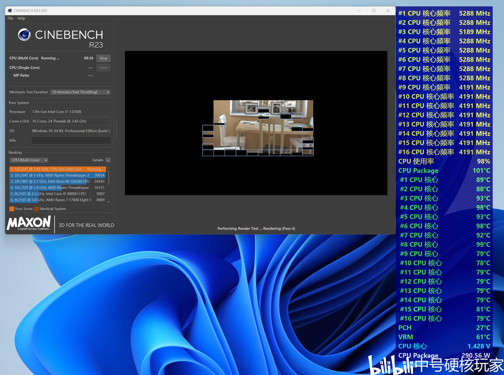Minimize the Cinebench window

click(359, 11)
